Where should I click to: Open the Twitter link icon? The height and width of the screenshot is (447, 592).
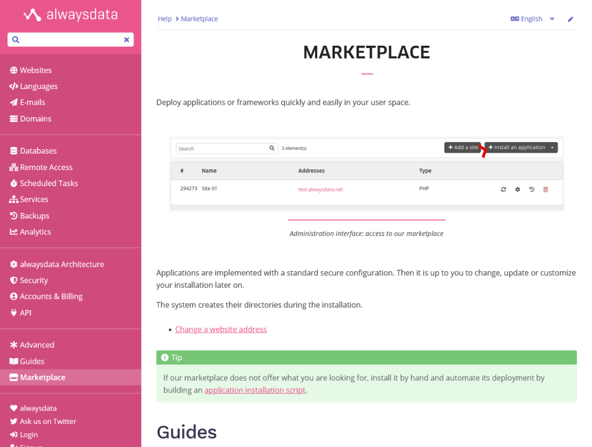point(14,421)
